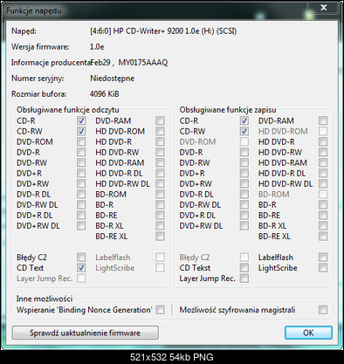Toggle DVD+R checkbox in read functions

[81, 173]
